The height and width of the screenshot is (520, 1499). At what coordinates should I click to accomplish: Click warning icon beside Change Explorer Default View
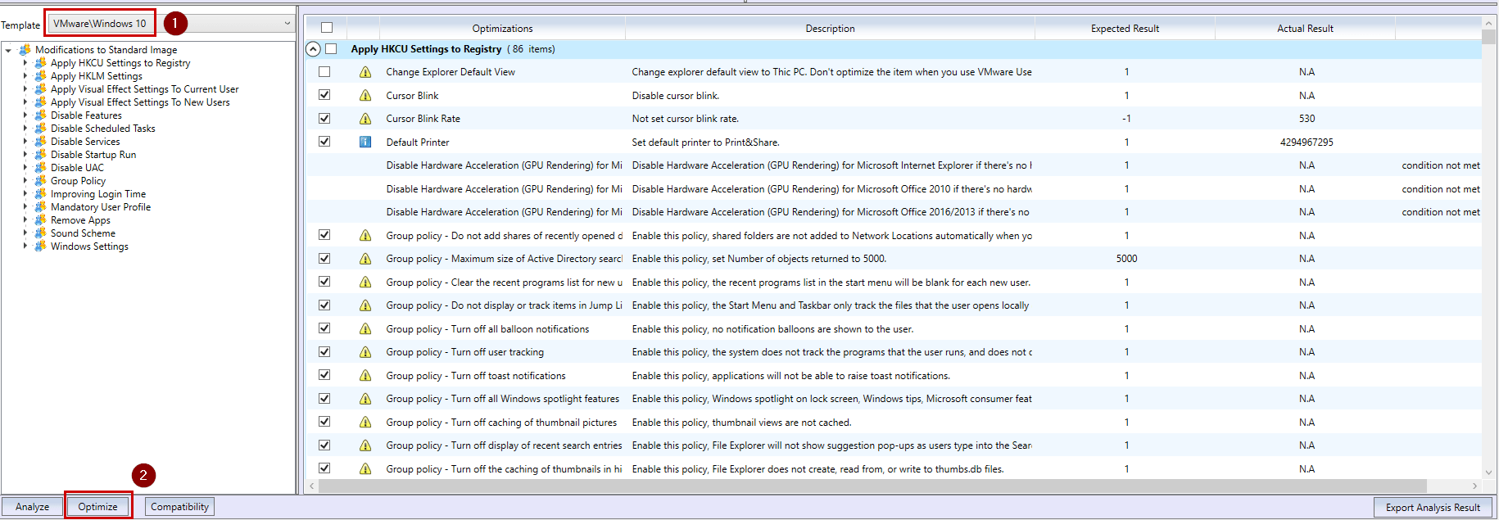tap(365, 72)
